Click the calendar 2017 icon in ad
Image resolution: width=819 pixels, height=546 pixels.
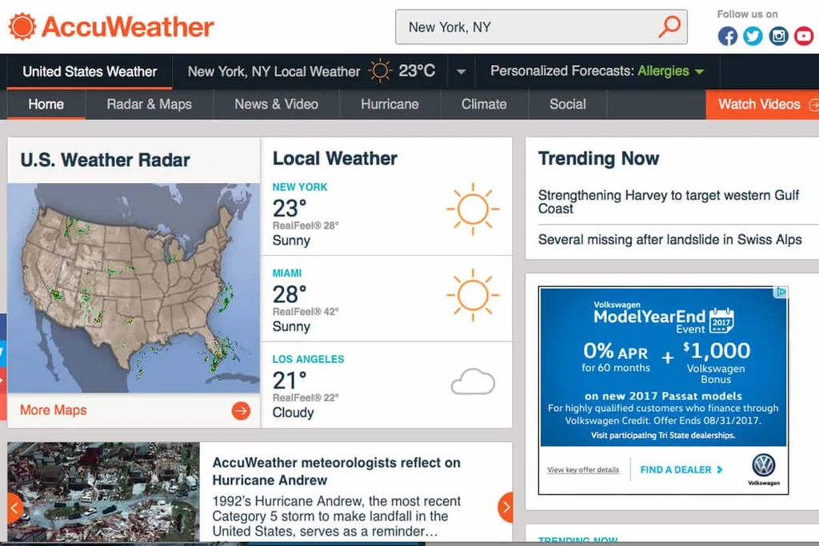tap(722, 321)
